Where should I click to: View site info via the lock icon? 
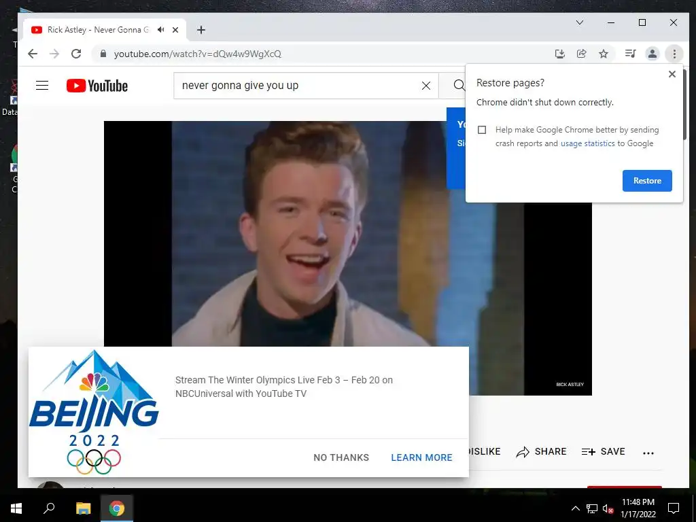click(103, 54)
